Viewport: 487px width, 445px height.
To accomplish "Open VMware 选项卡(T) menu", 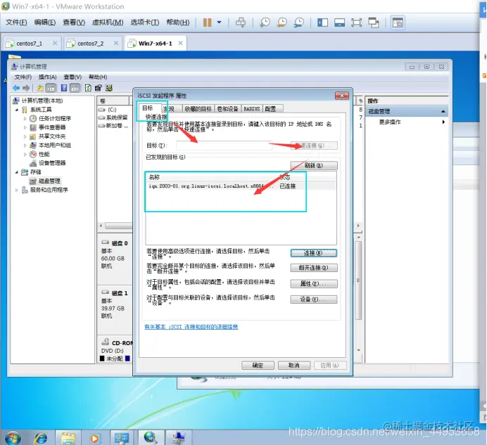I will tap(145, 22).
